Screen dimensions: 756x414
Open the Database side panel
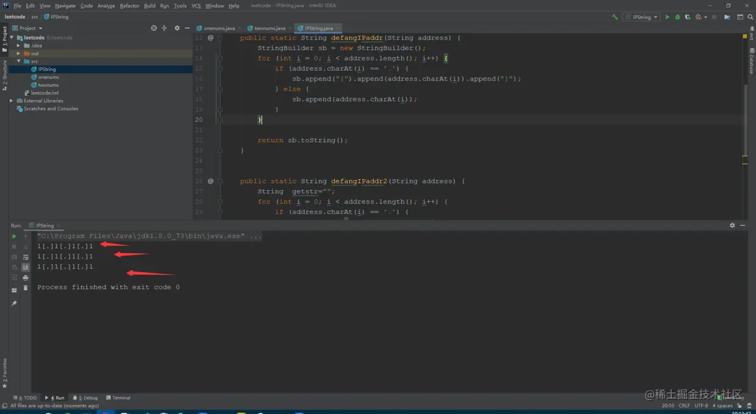point(752,62)
